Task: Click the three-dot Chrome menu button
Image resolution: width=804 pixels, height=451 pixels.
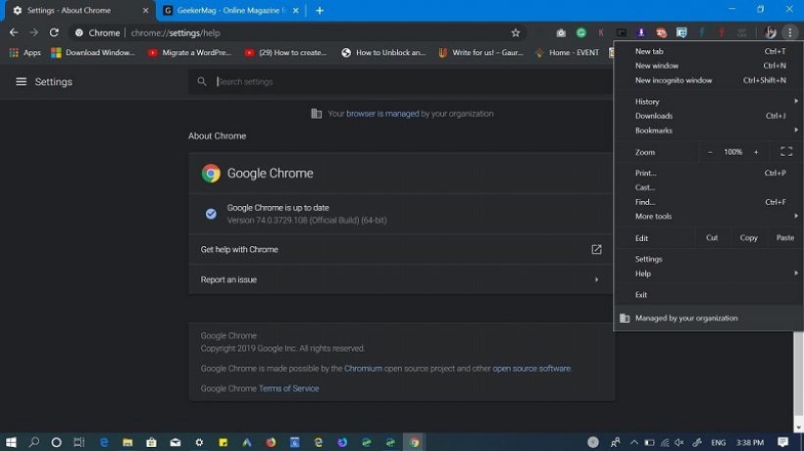Action: point(789,32)
